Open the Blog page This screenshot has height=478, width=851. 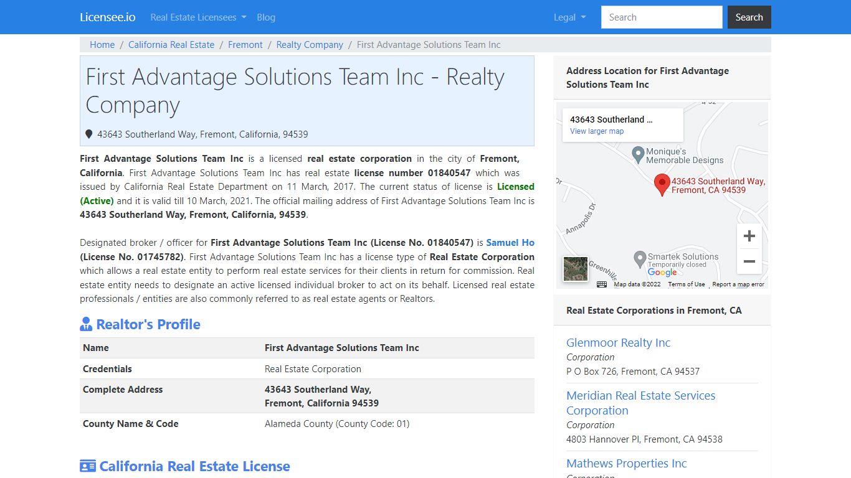[266, 17]
